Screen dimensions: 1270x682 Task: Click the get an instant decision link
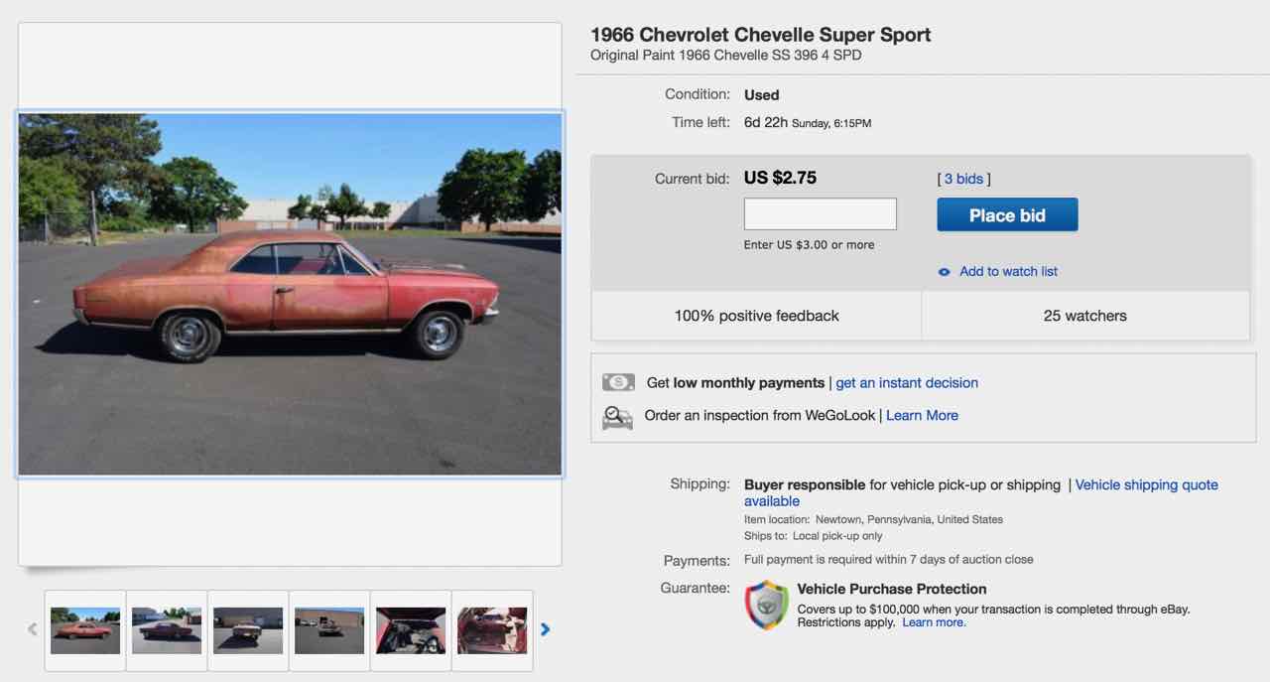point(907,383)
